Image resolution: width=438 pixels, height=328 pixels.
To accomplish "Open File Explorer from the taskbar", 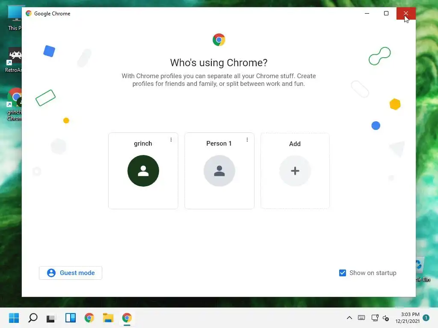I will point(108,318).
